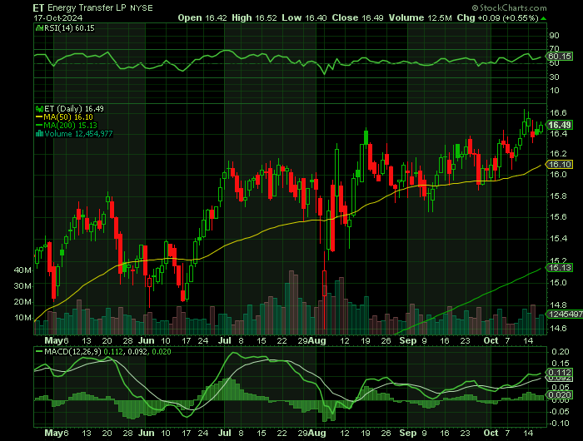
Task: Click the MA(50) 16.10 legend entry
Action: coord(68,117)
